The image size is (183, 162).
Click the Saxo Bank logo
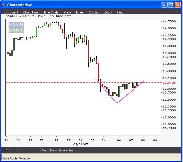coord(16,27)
